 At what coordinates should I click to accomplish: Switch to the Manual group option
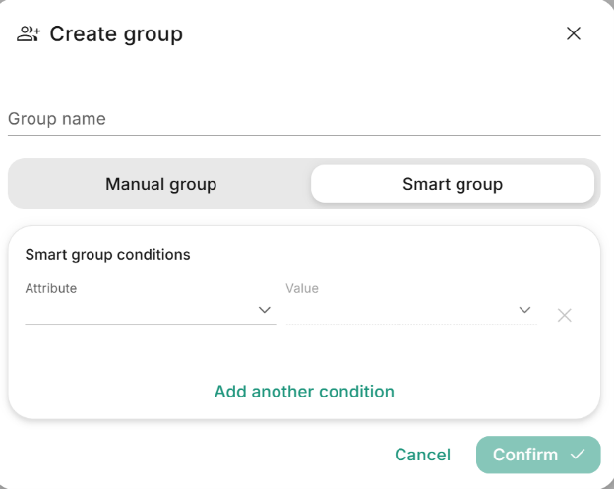pos(161,184)
